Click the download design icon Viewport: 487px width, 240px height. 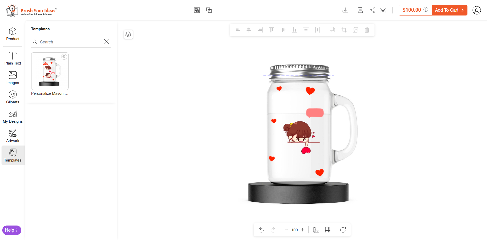(x=345, y=10)
